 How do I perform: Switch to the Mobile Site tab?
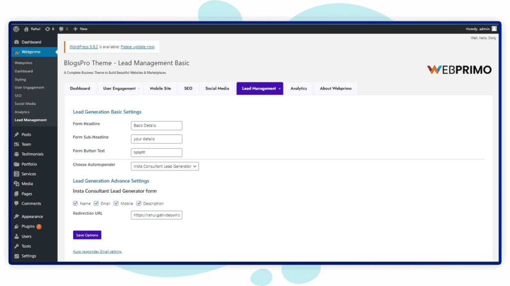160,89
